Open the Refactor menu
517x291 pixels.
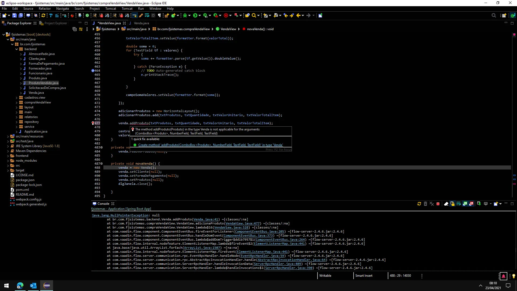(x=44, y=9)
